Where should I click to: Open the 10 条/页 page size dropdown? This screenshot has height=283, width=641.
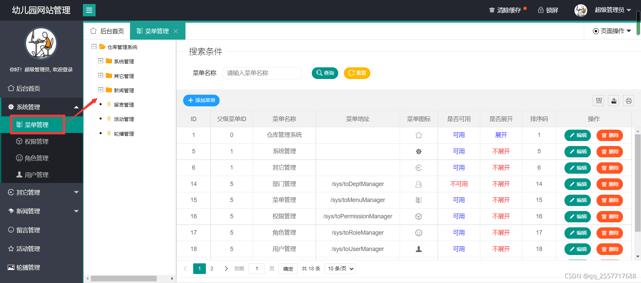click(340, 269)
